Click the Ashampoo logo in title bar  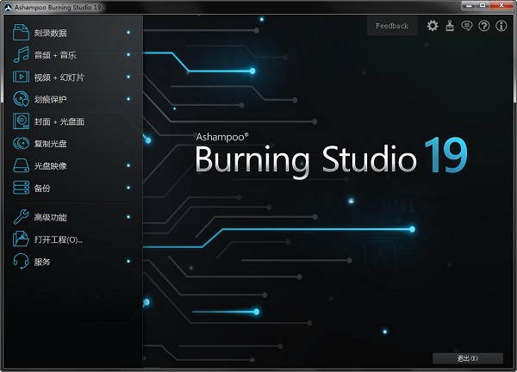click(8, 7)
